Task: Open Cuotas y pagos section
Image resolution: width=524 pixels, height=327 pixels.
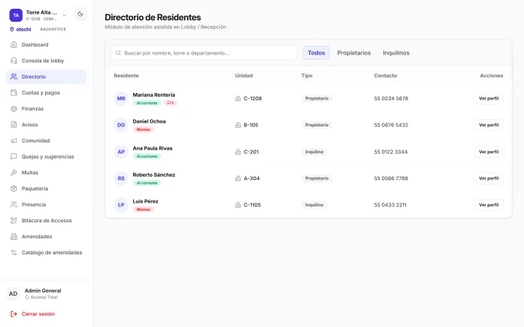Action: (47, 93)
